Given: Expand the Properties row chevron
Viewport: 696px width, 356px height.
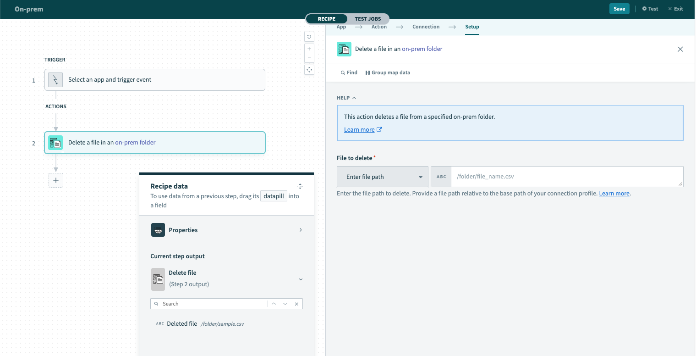Looking at the screenshot, I should (301, 230).
